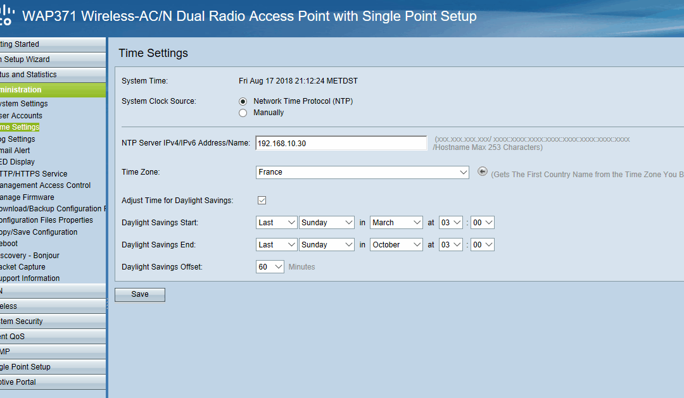This screenshot has height=398, width=684.
Task: Click the Time Settings page heading
Action: pyautogui.click(x=153, y=53)
